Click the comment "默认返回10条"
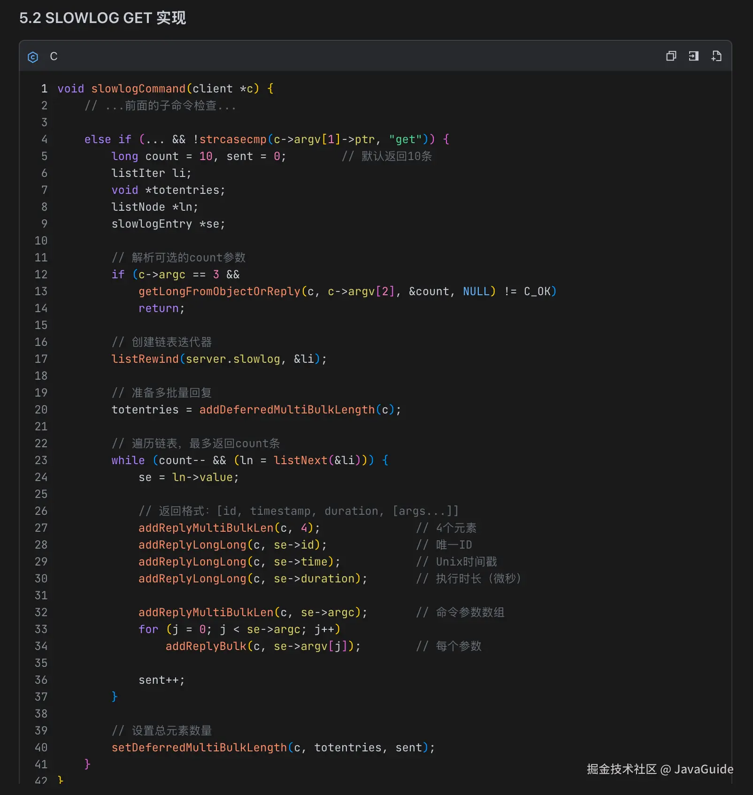 [x=397, y=156]
